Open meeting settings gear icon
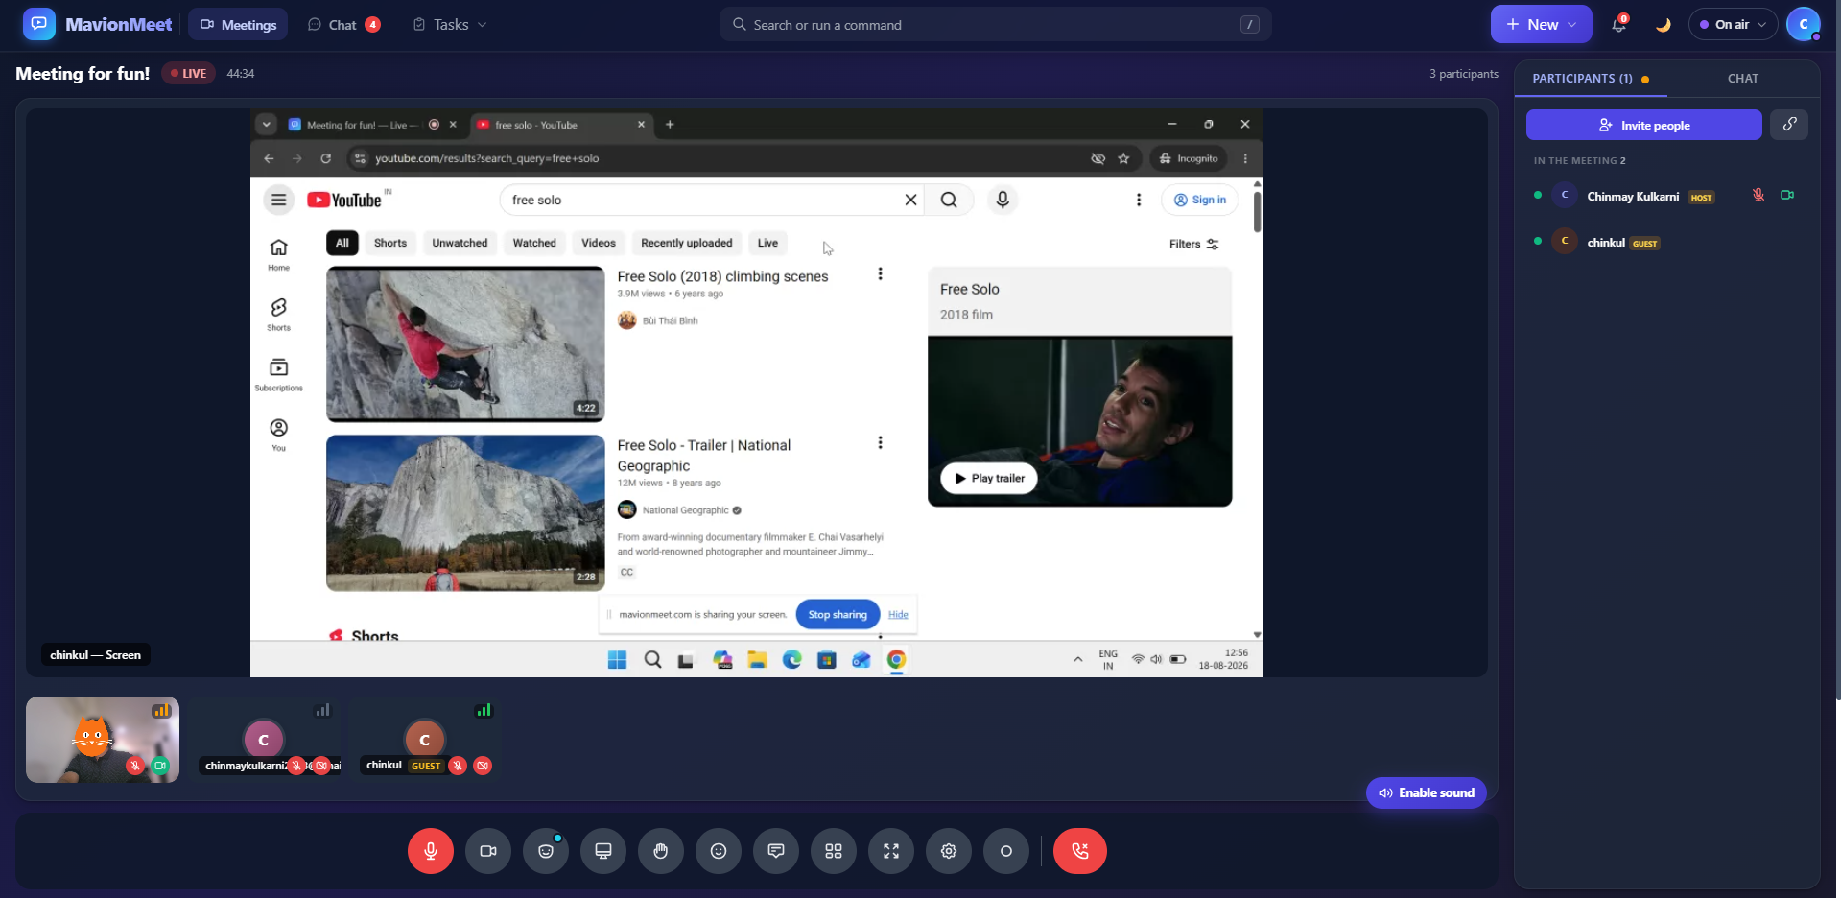Viewport: 1841px width, 898px height. coord(949,851)
